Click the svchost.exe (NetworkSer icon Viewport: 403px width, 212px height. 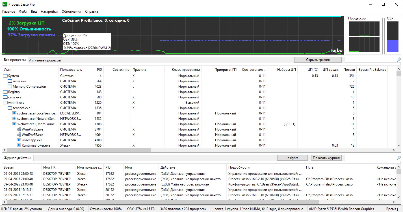(x=14, y=119)
